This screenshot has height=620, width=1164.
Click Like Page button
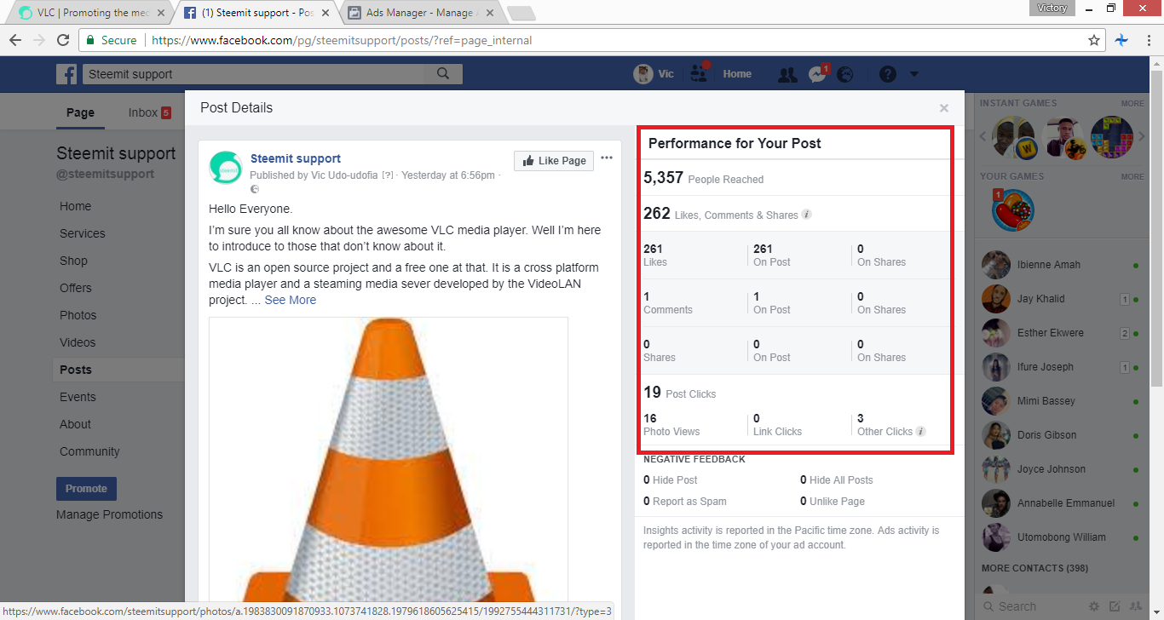(x=554, y=160)
